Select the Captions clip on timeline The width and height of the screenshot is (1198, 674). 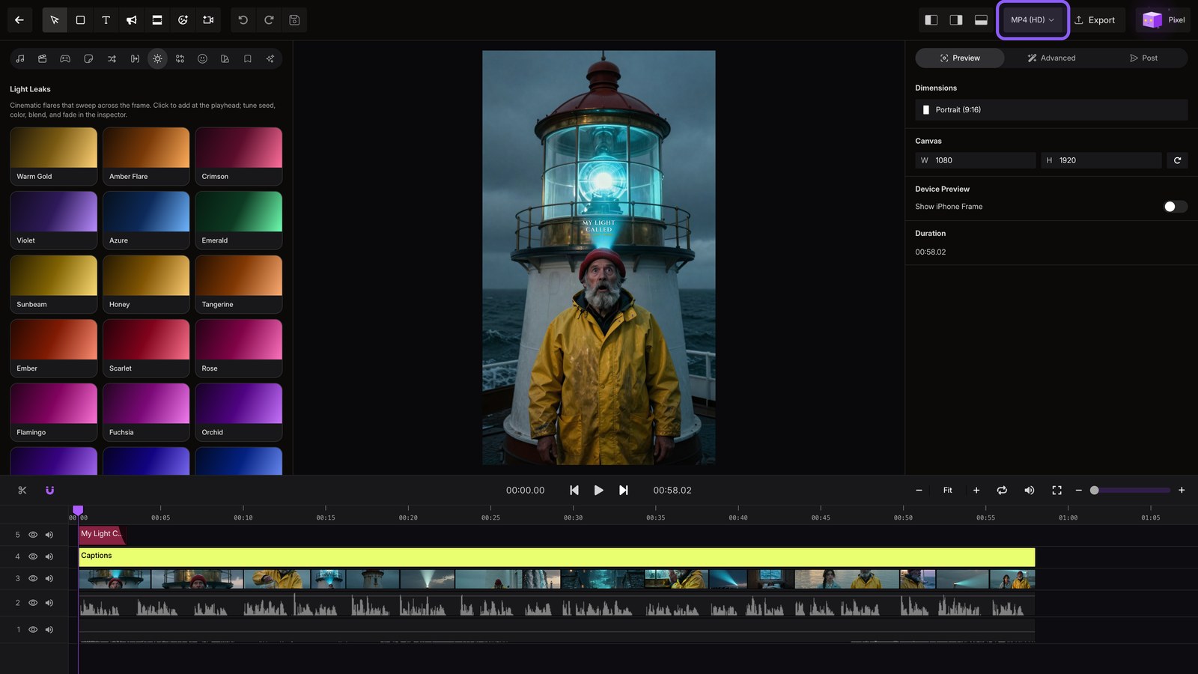point(556,557)
